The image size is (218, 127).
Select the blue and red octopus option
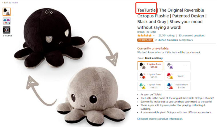tap(177, 86)
